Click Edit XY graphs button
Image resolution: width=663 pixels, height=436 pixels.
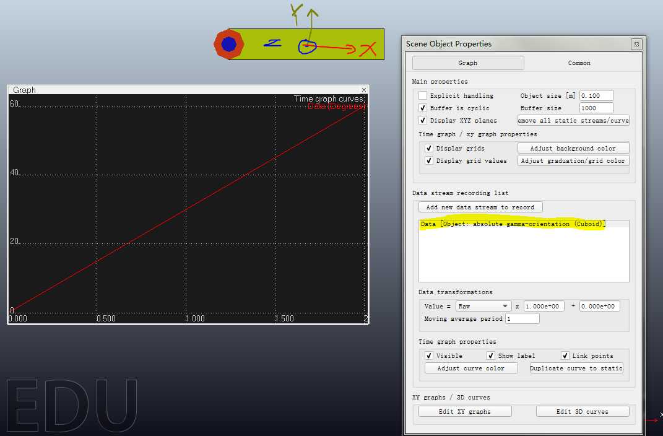tap(465, 411)
